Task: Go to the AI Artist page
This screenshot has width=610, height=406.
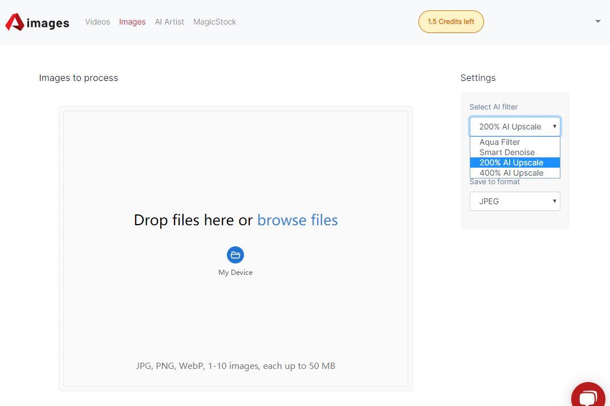Action: (x=169, y=22)
